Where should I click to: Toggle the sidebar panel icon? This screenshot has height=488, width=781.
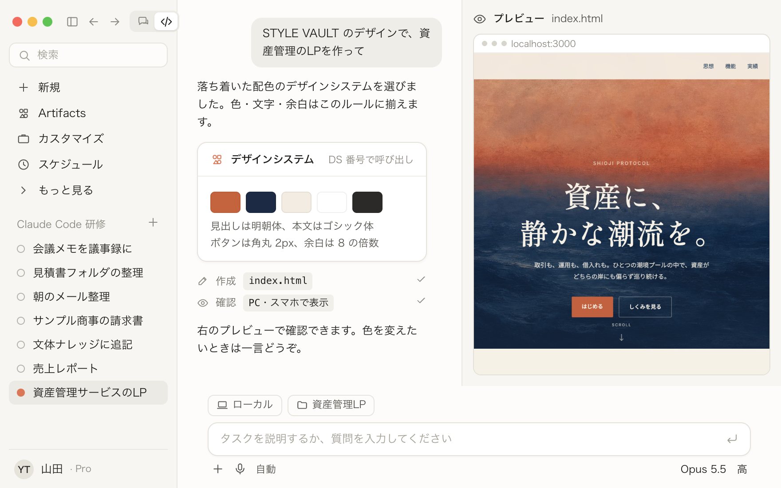tap(72, 22)
